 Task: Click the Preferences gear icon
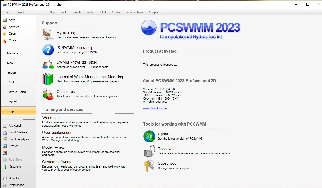coord(5,185)
